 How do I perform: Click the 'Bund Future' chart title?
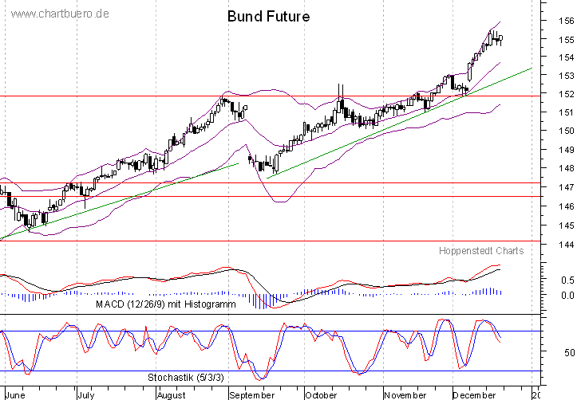tap(269, 17)
